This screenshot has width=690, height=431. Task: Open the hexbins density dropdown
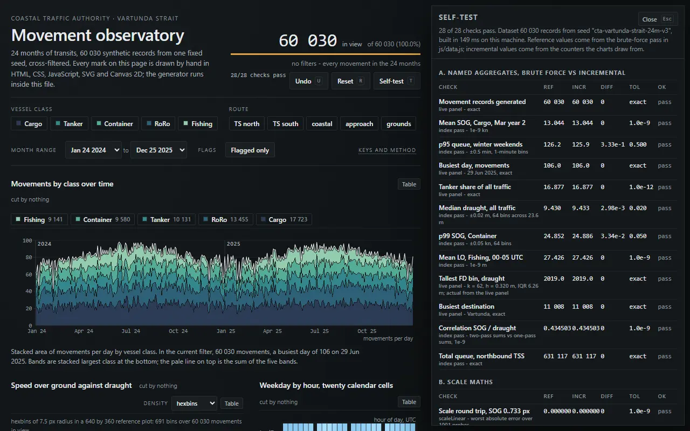(x=194, y=403)
